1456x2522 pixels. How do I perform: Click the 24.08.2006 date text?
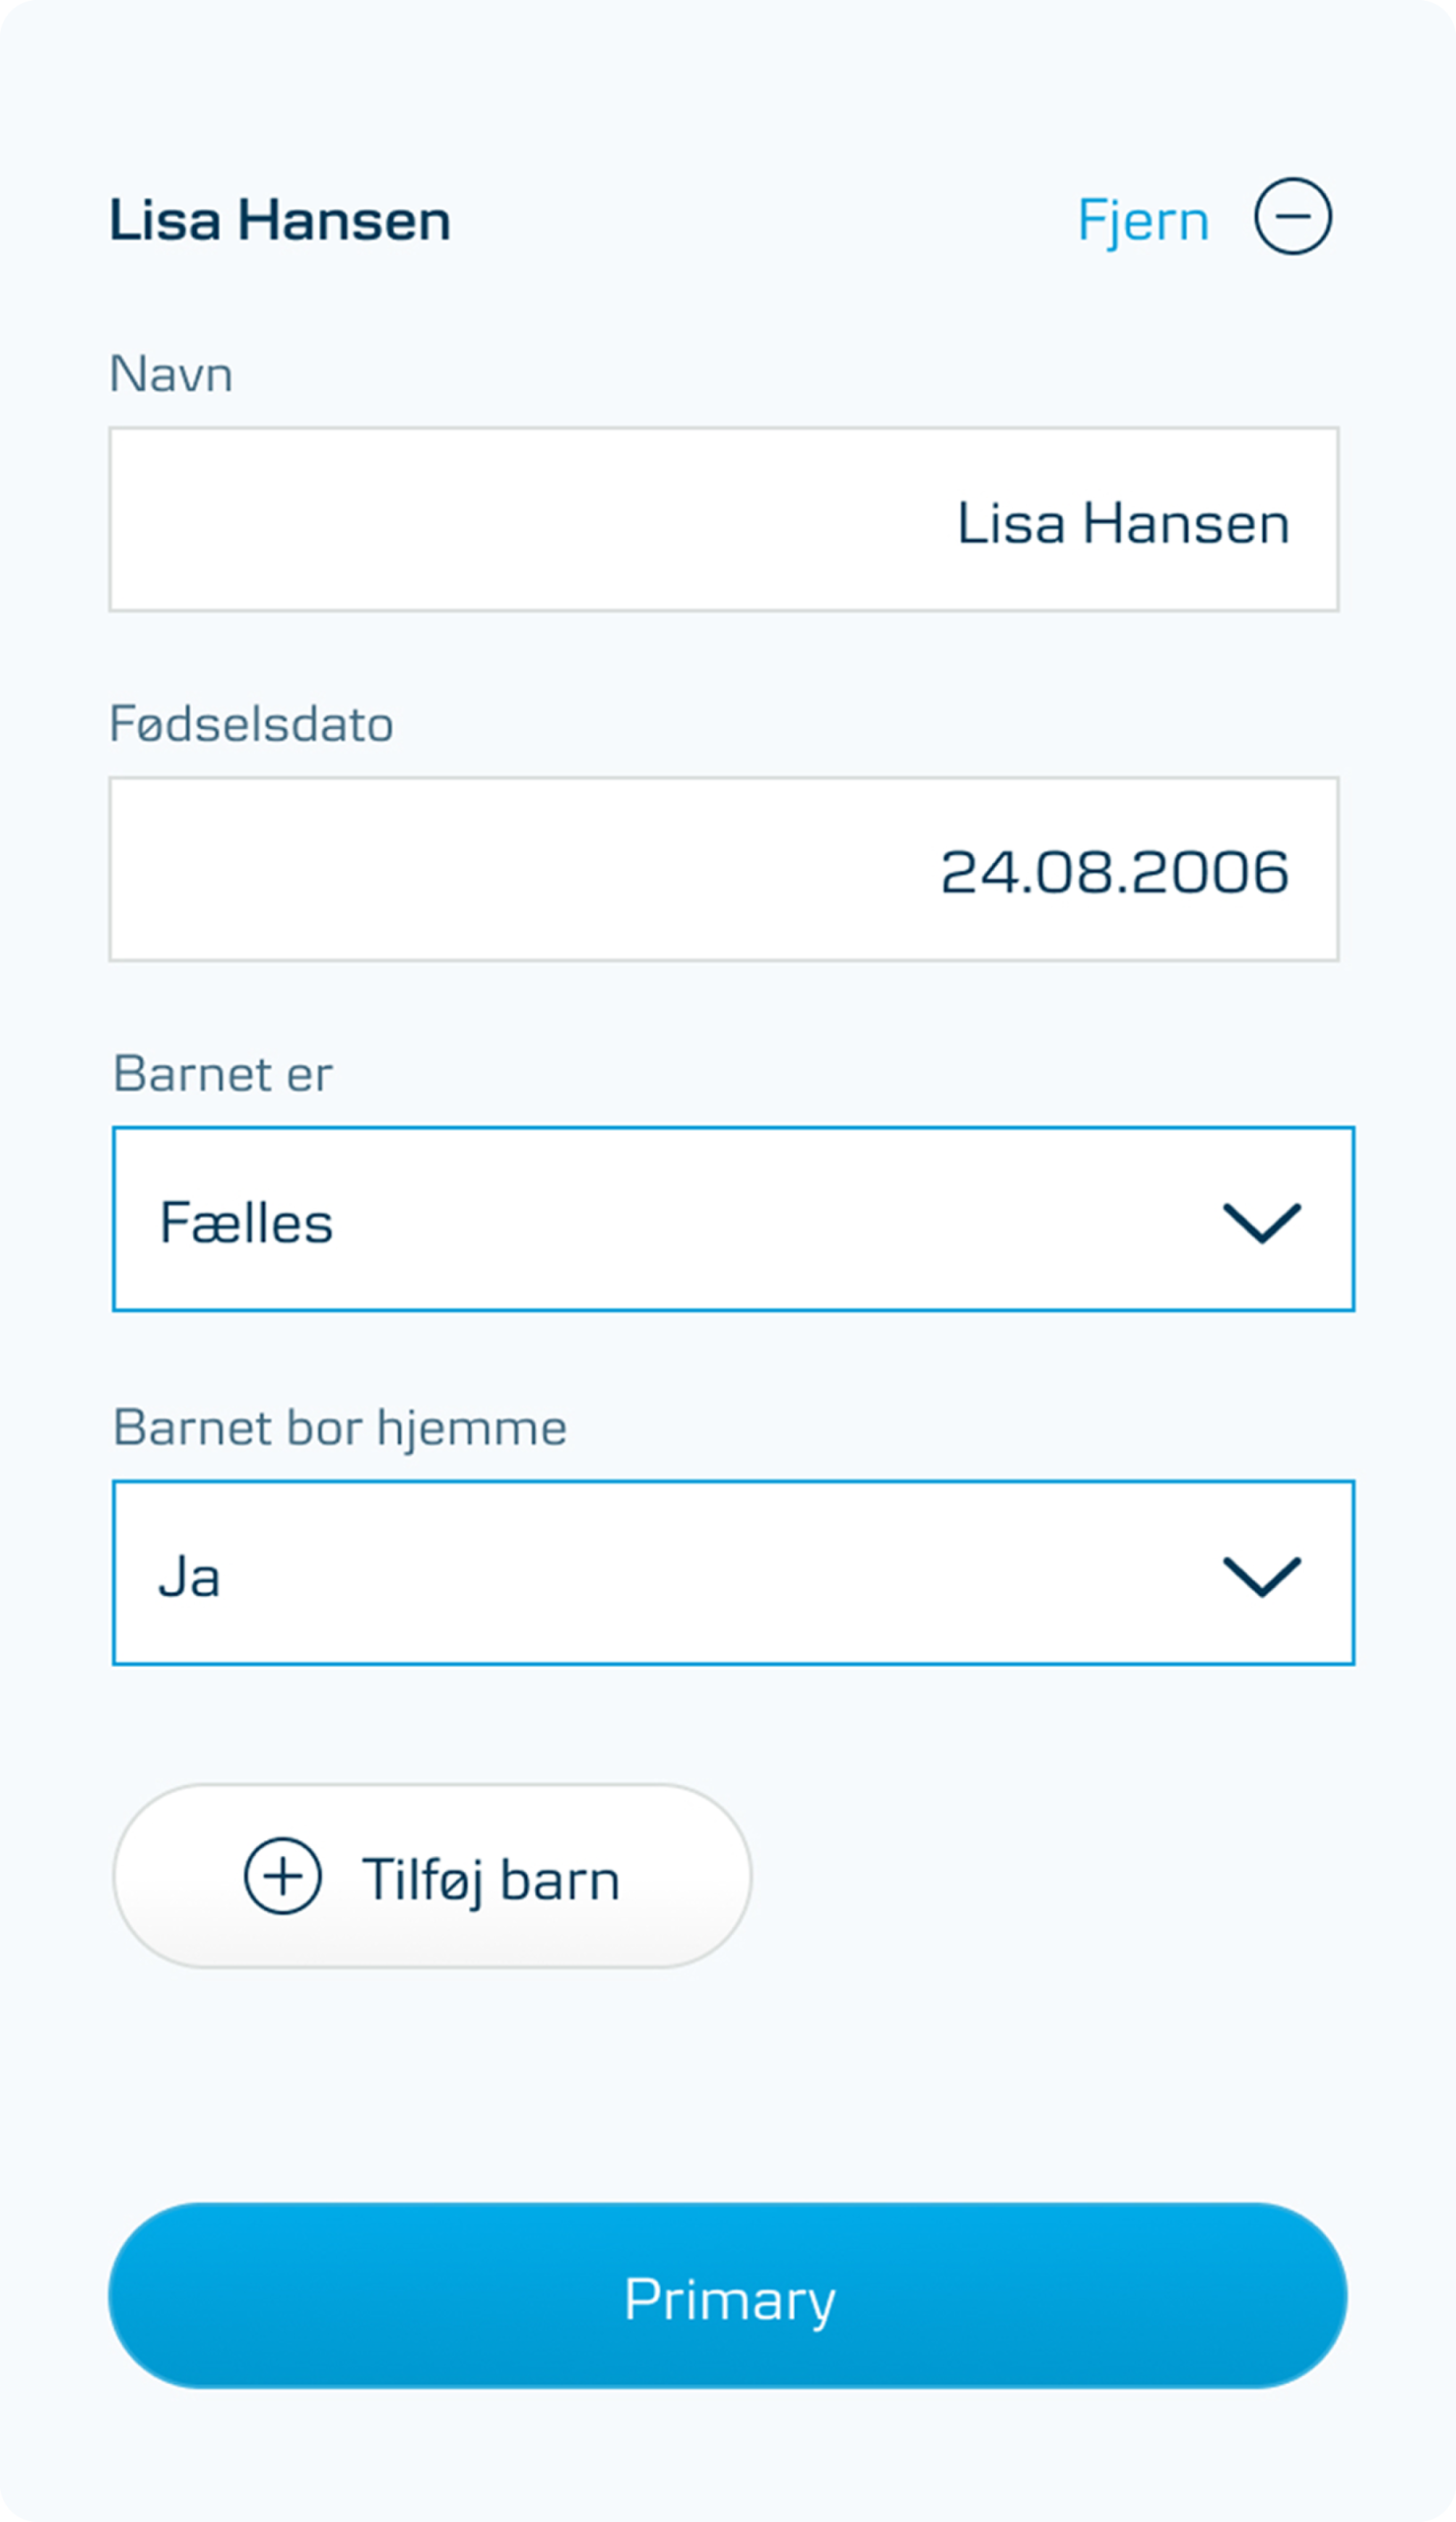click(1114, 871)
